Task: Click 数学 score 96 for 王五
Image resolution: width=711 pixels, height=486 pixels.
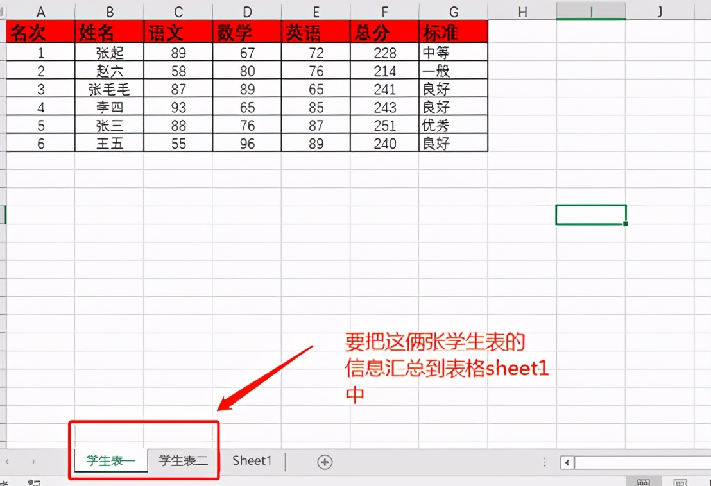Action: tap(247, 143)
